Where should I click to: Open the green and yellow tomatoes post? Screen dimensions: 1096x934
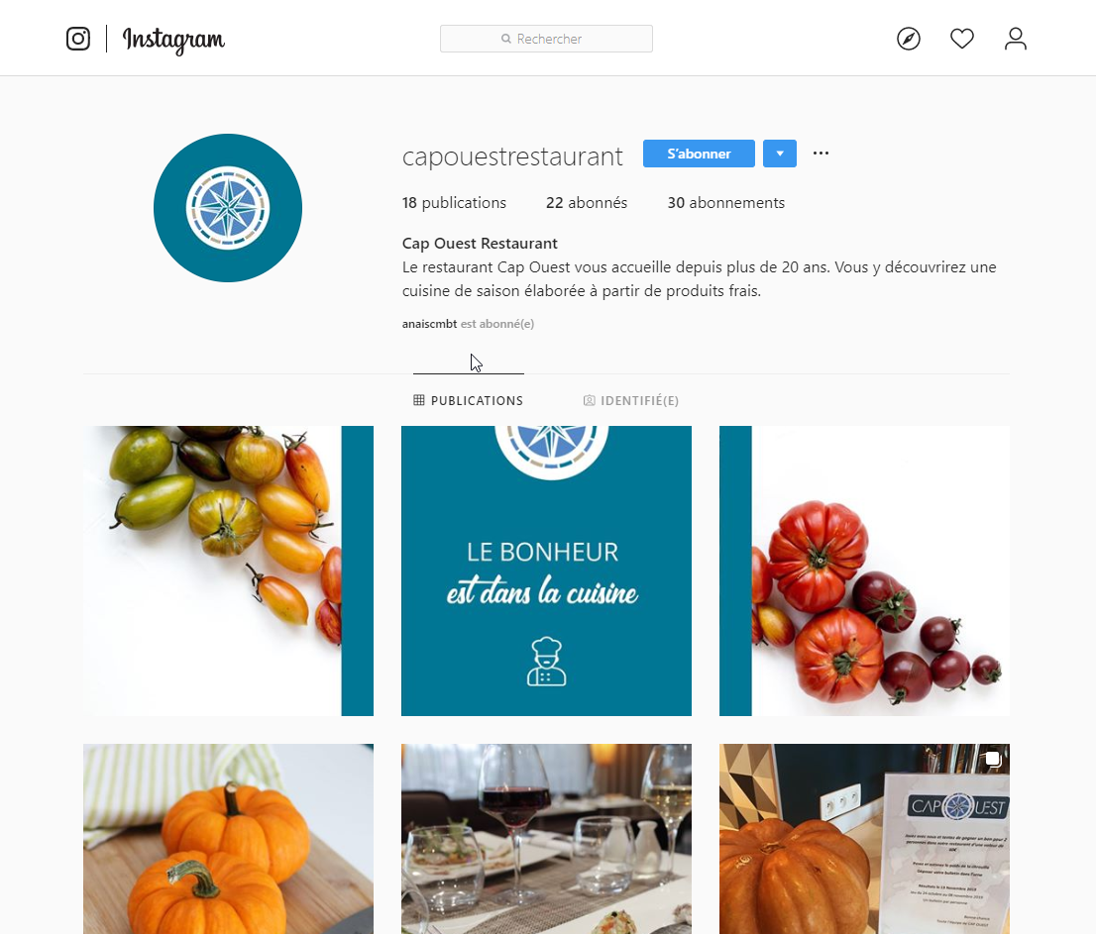[228, 571]
